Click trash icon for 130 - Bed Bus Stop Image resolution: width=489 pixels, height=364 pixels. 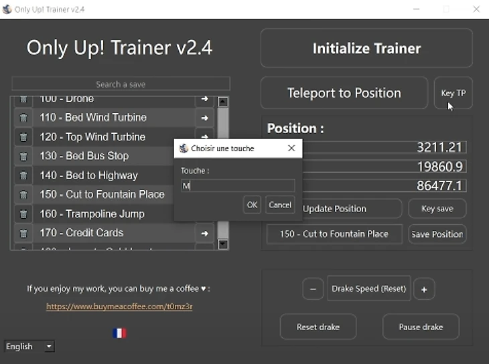[23, 156]
